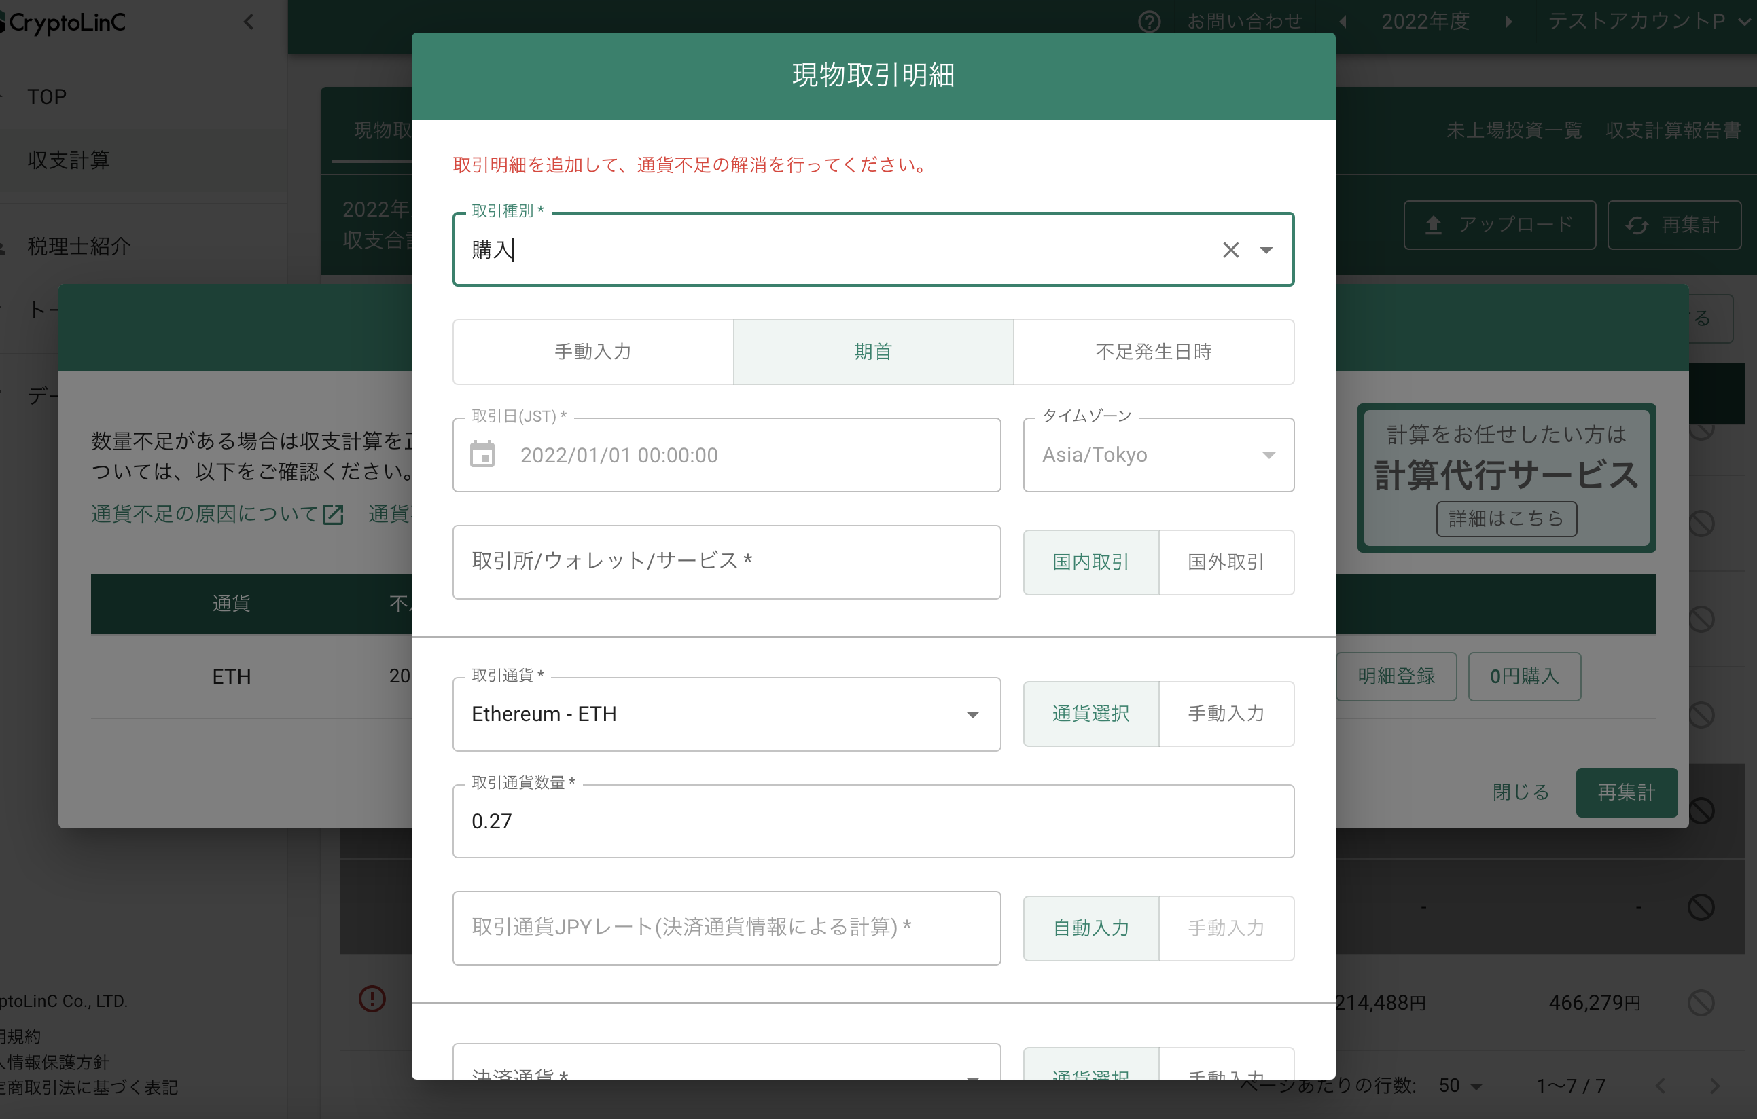1757x1119 pixels.
Task: Open 詳細はこちら in the 計算代行サービス banner
Action: click(1507, 518)
